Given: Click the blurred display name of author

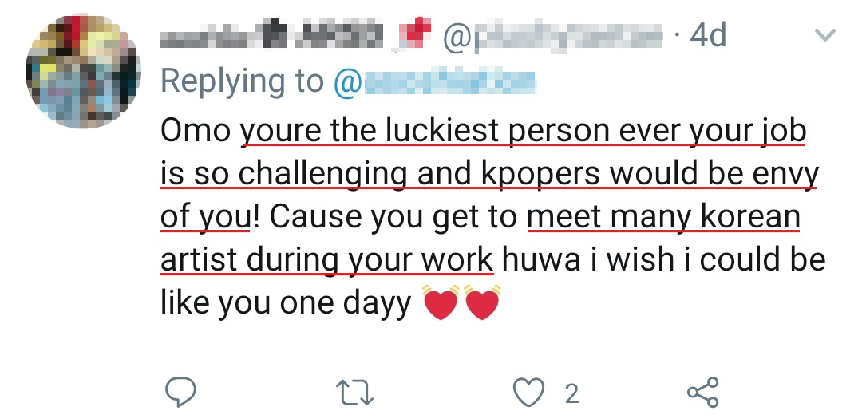Looking at the screenshot, I should [x=273, y=35].
